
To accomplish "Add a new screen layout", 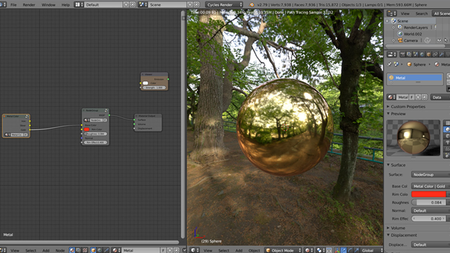I will 126,5.
